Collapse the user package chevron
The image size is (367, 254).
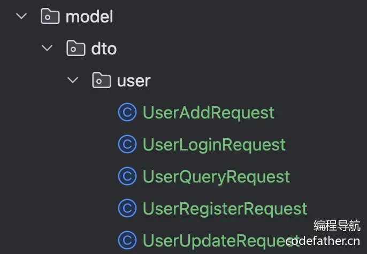(73, 80)
